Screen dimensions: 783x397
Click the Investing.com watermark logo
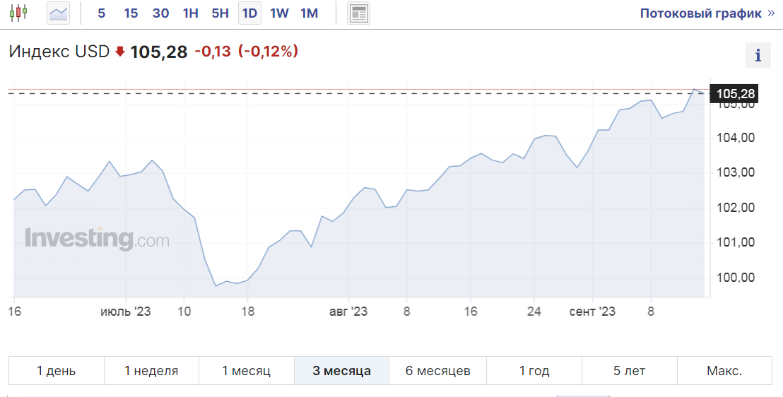(97, 239)
